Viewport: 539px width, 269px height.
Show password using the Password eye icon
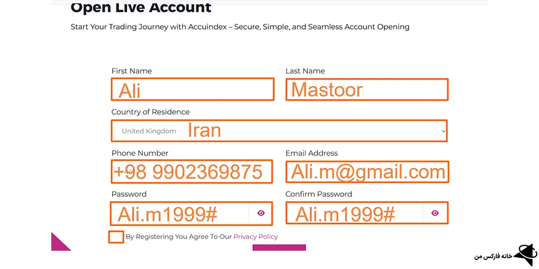(x=261, y=213)
